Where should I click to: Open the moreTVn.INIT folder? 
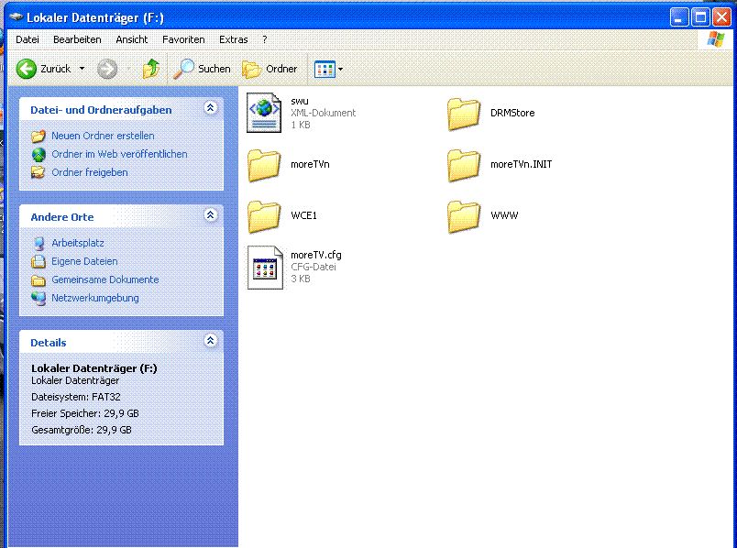click(465, 165)
